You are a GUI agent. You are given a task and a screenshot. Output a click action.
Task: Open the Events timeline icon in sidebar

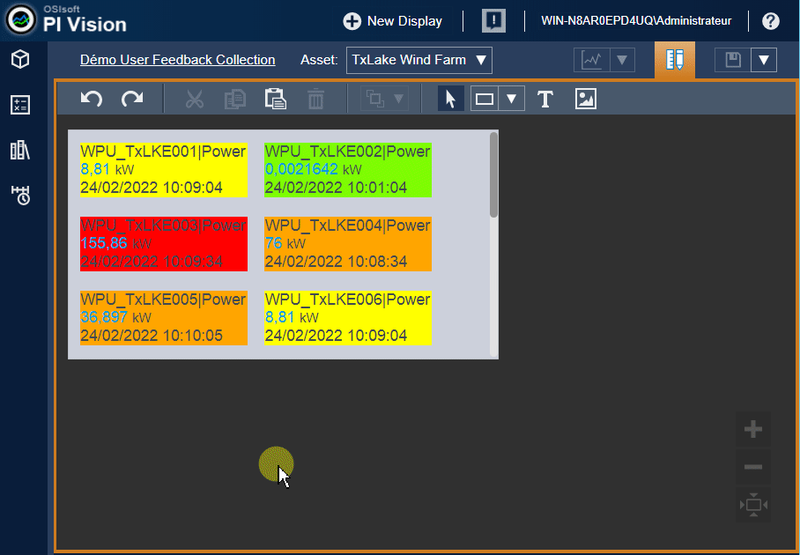tap(20, 196)
